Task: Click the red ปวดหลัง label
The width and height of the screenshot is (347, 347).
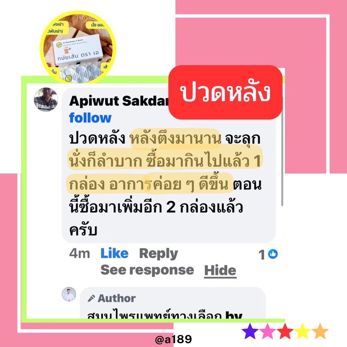Action: [x=225, y=92]
